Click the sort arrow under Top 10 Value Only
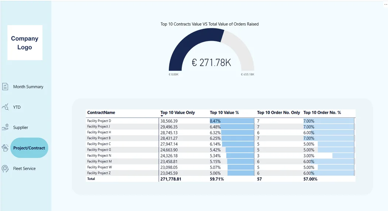The width and height of the screenshot is (388, 211). (x=162, y=116)
